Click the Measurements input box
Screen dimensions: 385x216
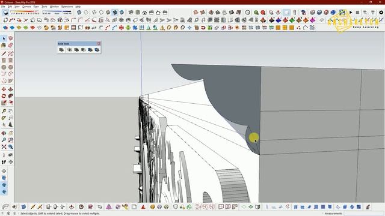coord(364,214)
